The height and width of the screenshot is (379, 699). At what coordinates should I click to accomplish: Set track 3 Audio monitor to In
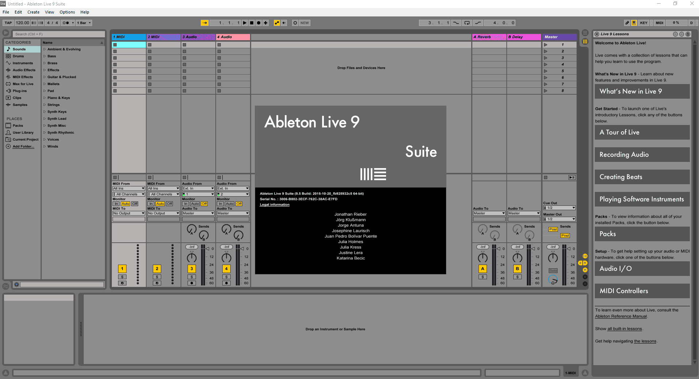186,204
